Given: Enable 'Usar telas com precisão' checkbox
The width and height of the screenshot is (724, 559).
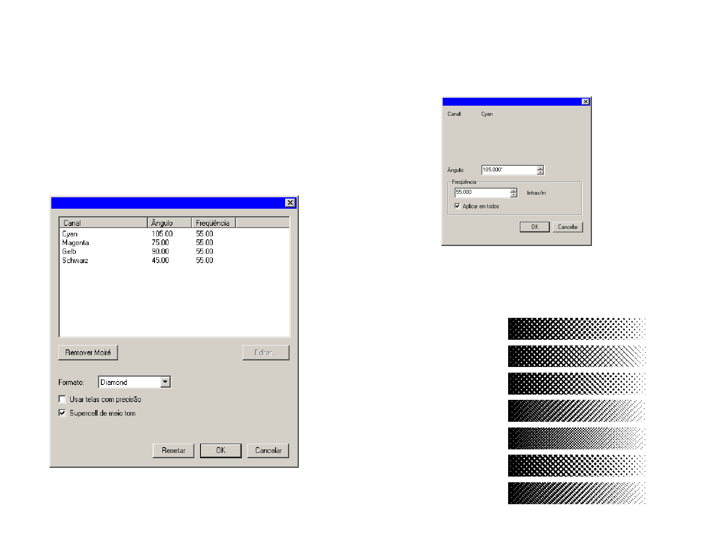Looking at the screenshot, I should click(62, 399).
